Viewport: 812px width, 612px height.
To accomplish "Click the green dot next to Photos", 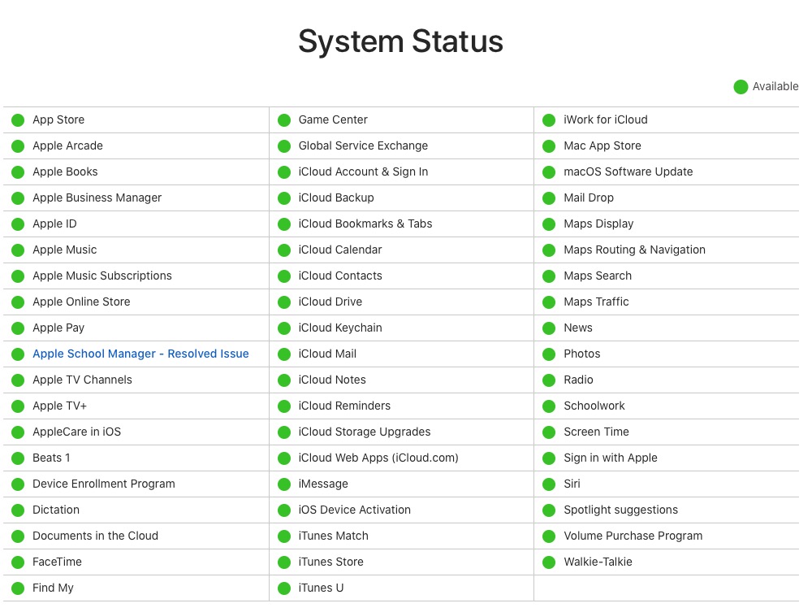I will point(549,354).
